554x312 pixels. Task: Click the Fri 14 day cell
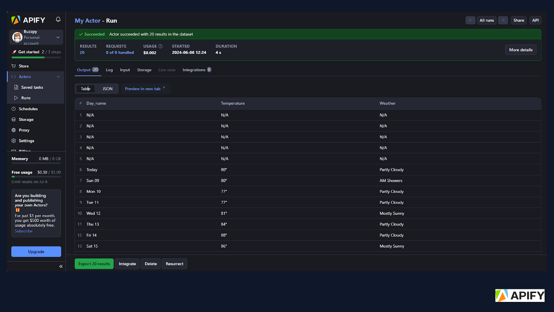click(x=91, y=235)
